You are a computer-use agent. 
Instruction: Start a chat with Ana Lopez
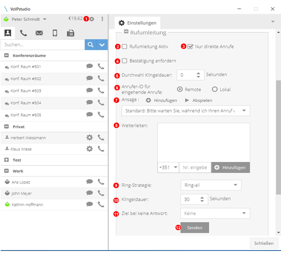[x=90, y=182]
